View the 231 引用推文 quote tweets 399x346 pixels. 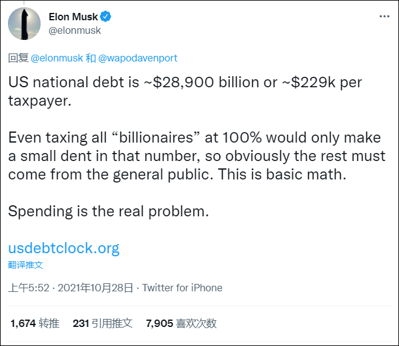coord(103,323)
